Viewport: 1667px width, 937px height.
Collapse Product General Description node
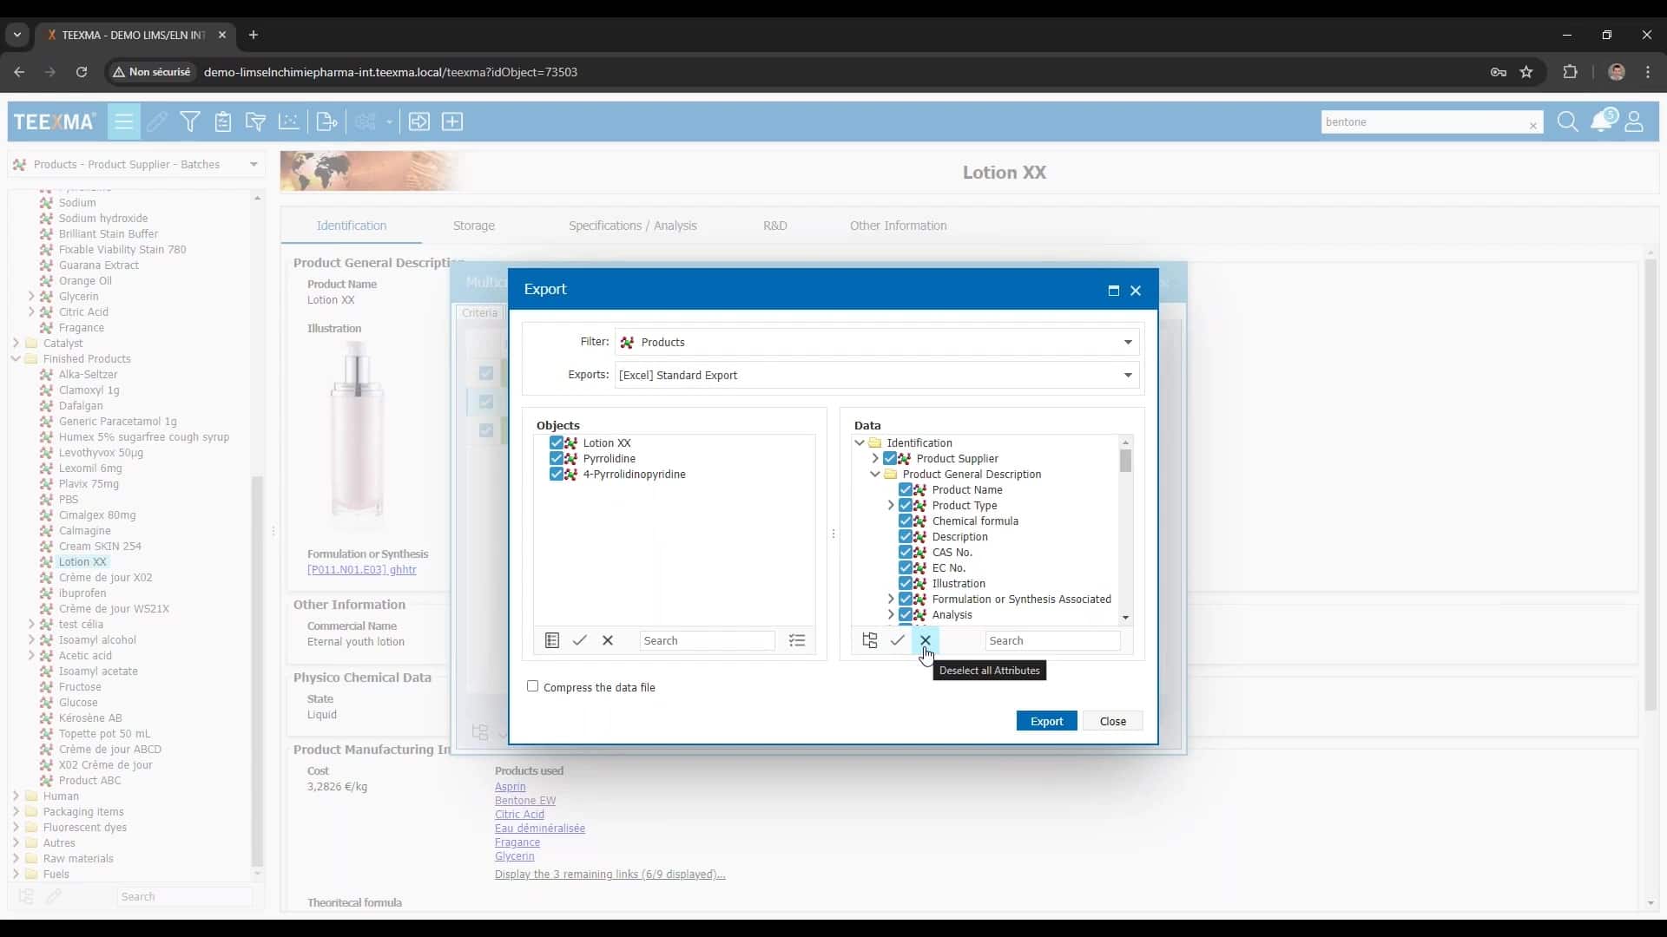(x=875, y=474)
